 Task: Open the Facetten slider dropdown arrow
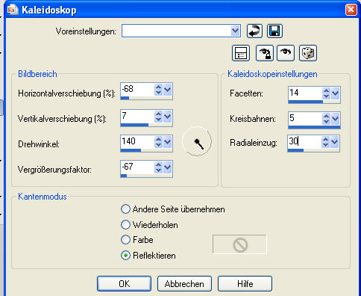(335, 93)
